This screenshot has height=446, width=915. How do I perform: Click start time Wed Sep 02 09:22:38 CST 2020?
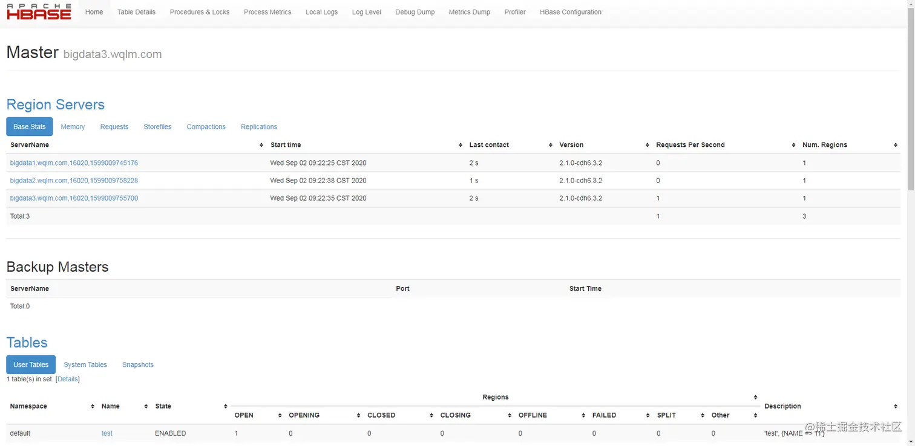[318, 181]
